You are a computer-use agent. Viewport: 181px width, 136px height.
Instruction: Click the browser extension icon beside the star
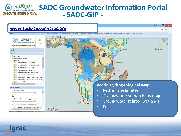pyautogui.click(x=166, y=30)
